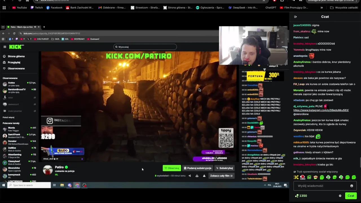
Task: Open the emoji picker in chat input
Action: [x=352, y=186]
